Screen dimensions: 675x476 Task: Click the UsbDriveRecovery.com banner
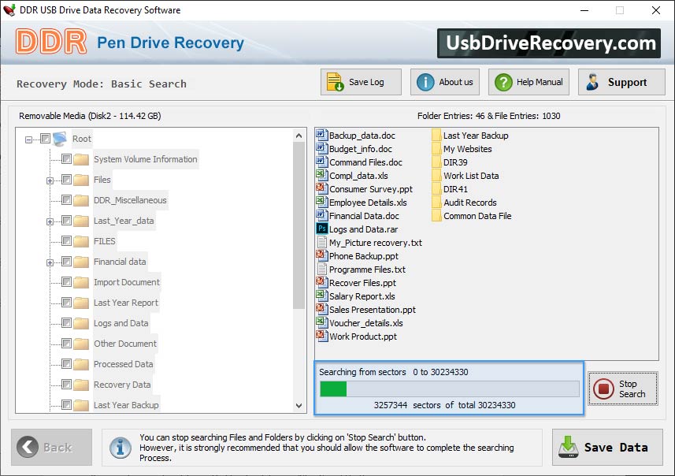point(549,43)
